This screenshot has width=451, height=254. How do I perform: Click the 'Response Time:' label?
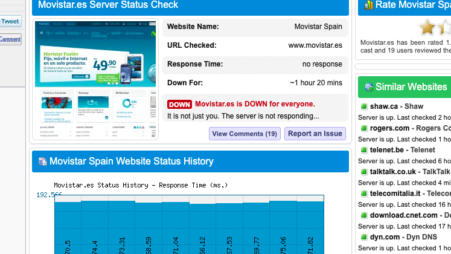pos(195,64)
